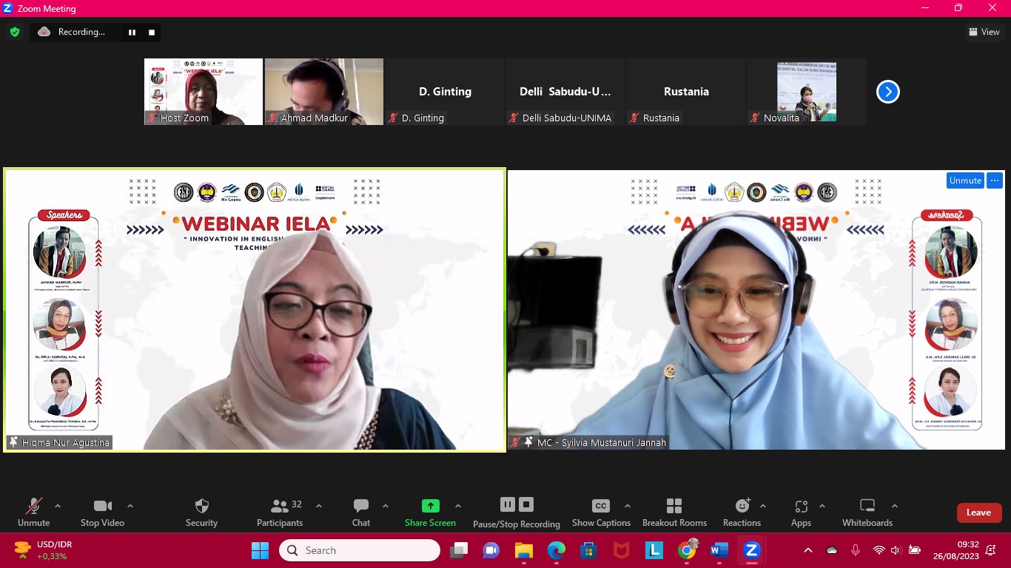
Task: Open Microsoft Word from taskbar
Action: [x=719, y=550]
